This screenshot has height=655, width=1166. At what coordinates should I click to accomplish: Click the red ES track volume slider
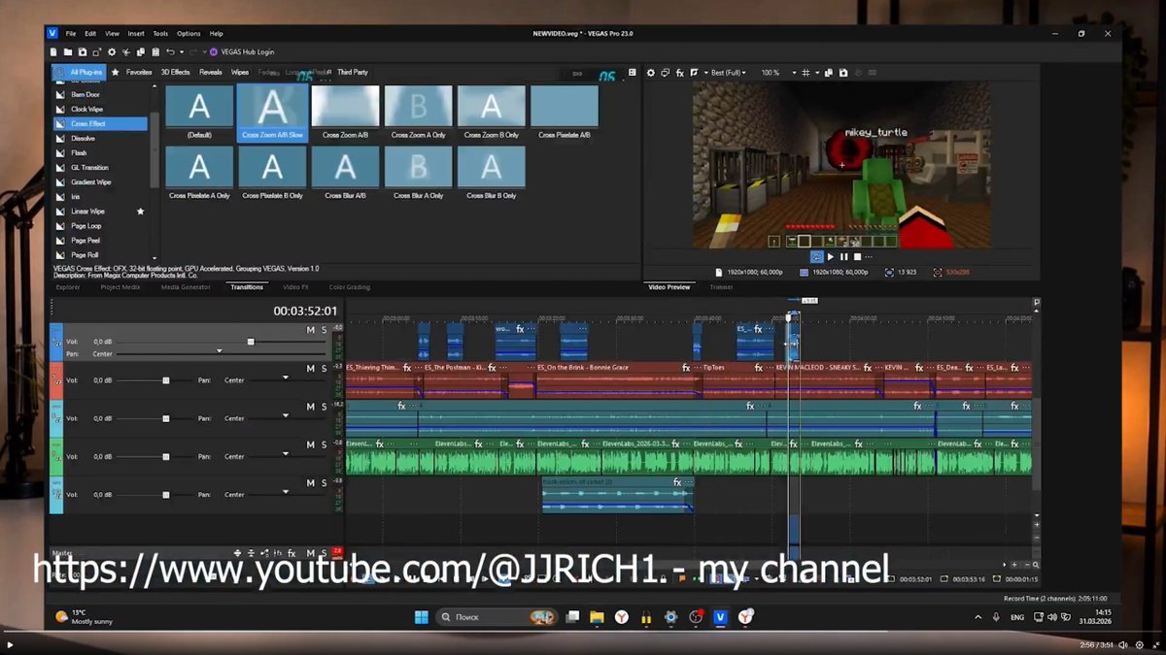(x=166, y=380)
